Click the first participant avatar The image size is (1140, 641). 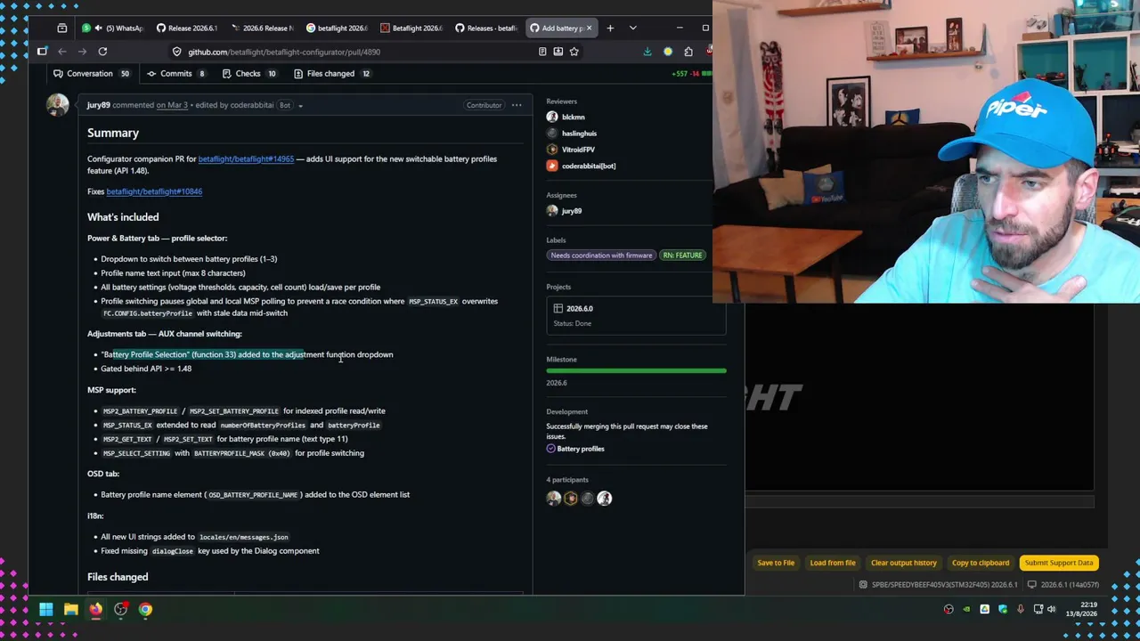(x=554, y=499)
